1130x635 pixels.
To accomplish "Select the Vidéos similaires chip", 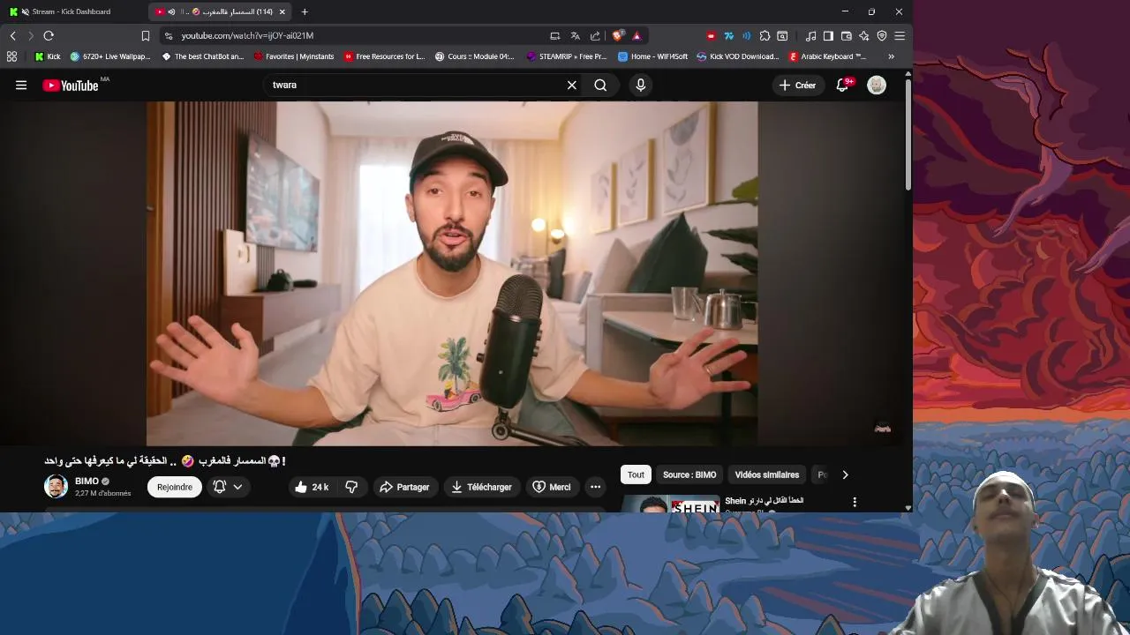I will click(x=767, y=474).
